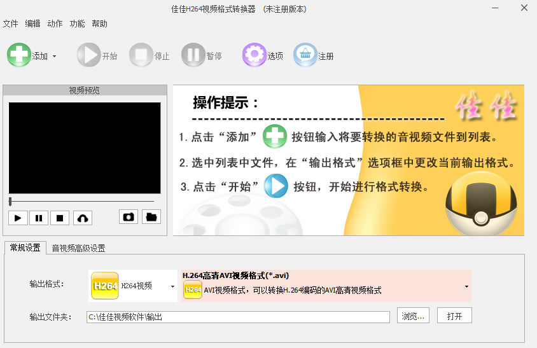Close the converter window

coord(524,8)
